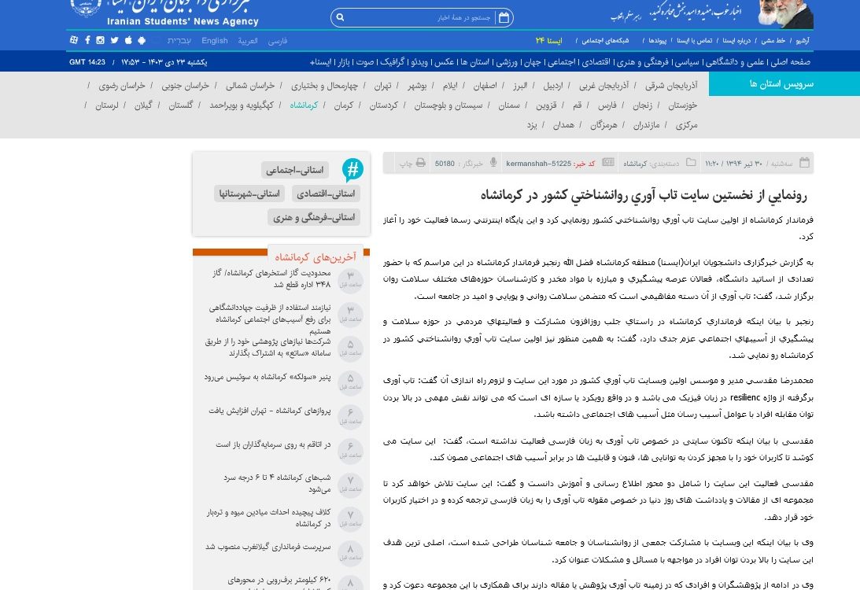
Task: Open شبکه‌های اجتماعی link
Action: click(x=606, y=41)
